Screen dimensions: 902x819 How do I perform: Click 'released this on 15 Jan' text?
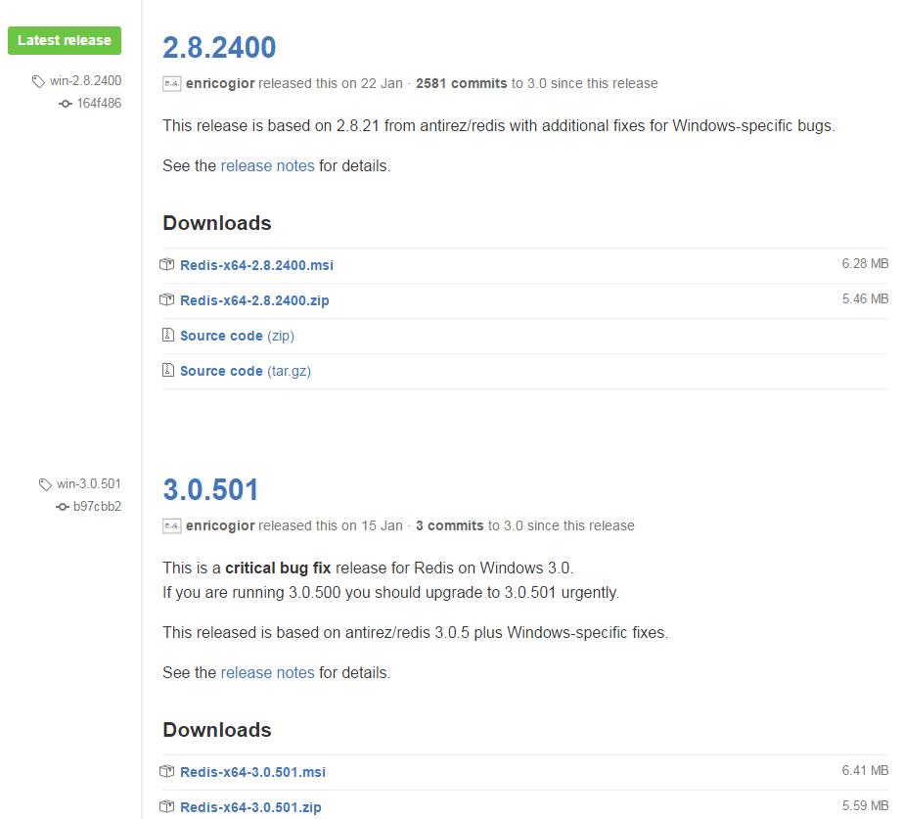(331, 526)
